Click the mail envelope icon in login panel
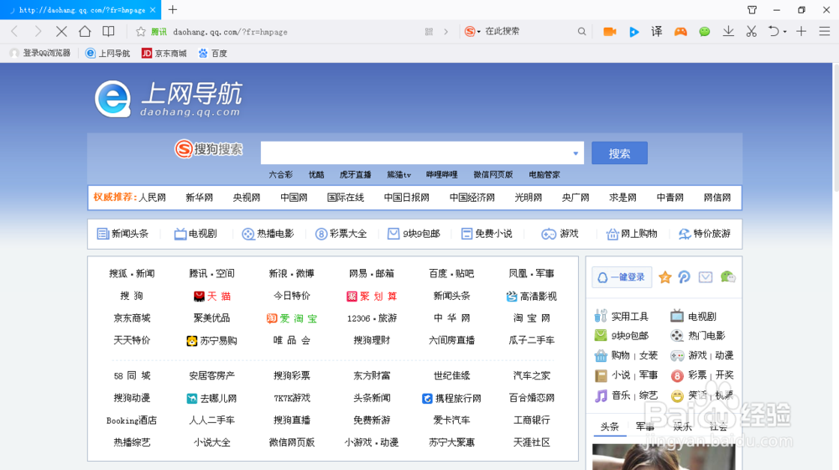839x470 pixels. [706, 277]
